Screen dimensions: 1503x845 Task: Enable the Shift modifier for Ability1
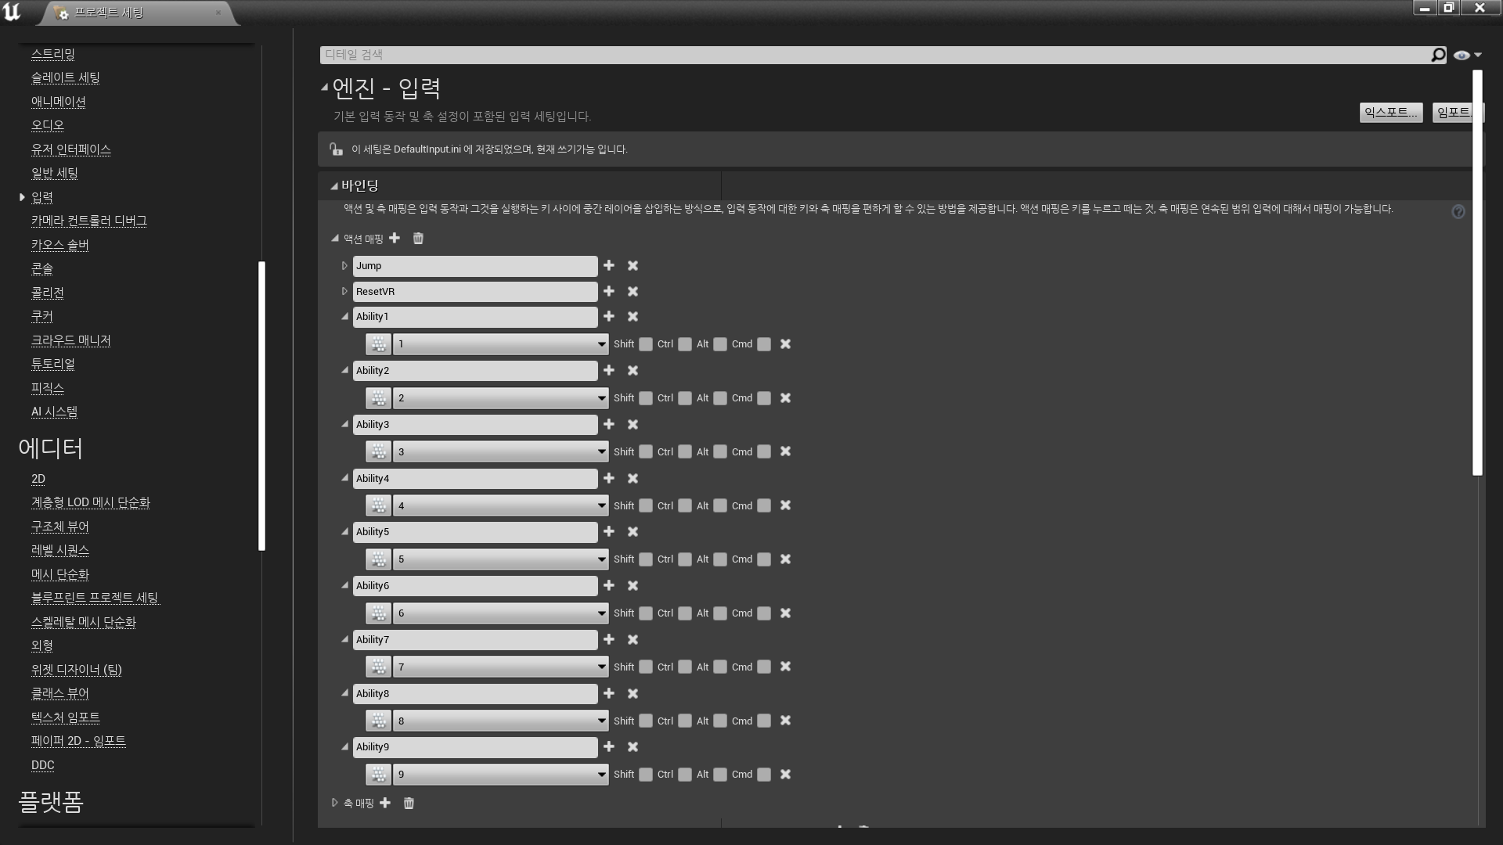646,344
